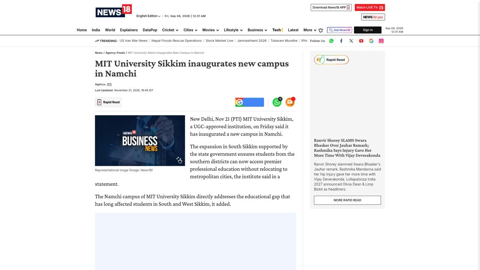
Task: Open the Tech2 section
Action: click(x=277, y=30)
